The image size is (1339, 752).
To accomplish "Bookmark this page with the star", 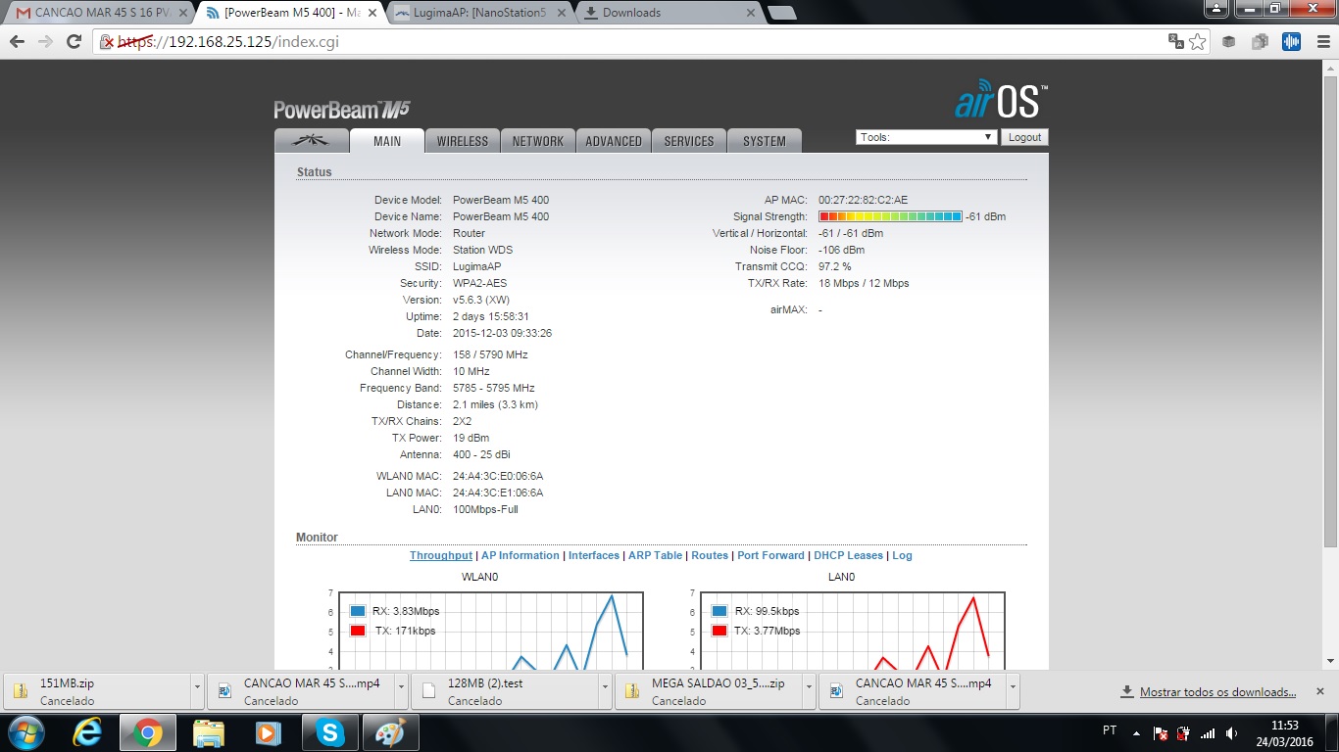I will point(1197,41).
